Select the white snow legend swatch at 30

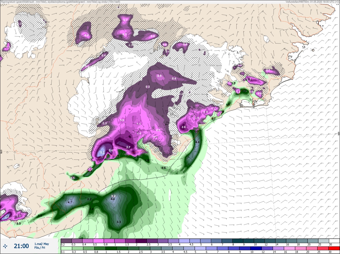334,241
